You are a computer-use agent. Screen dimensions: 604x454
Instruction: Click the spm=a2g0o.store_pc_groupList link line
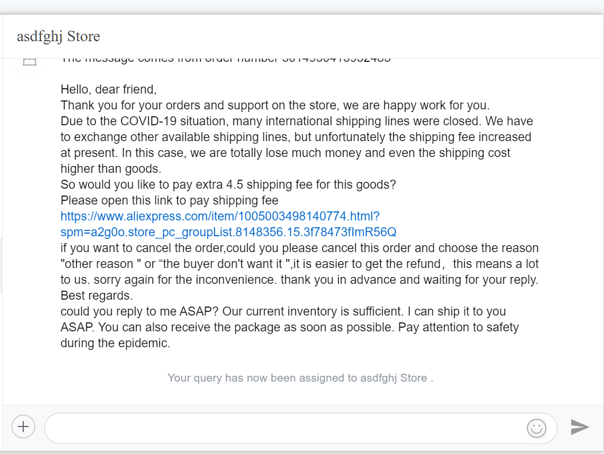pos(229,232)
